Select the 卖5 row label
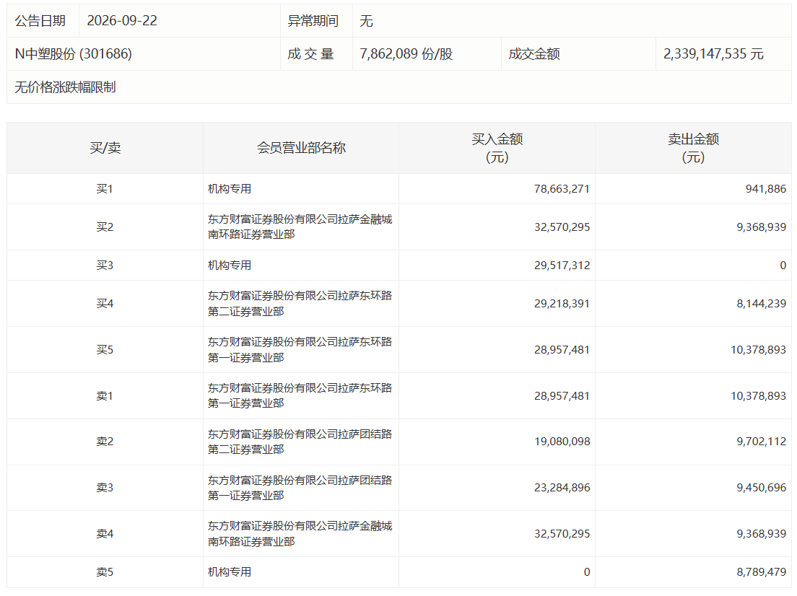This screenshot has height=596, width=797. (x=105, y=572)
